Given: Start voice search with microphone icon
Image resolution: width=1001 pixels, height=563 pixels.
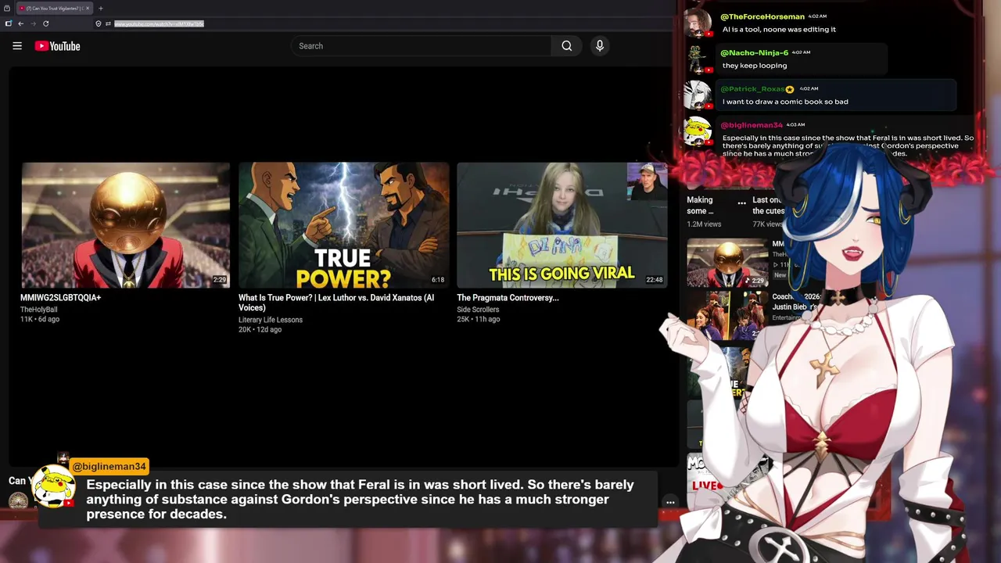Looking at the screenshot, I should pos(600,46).
